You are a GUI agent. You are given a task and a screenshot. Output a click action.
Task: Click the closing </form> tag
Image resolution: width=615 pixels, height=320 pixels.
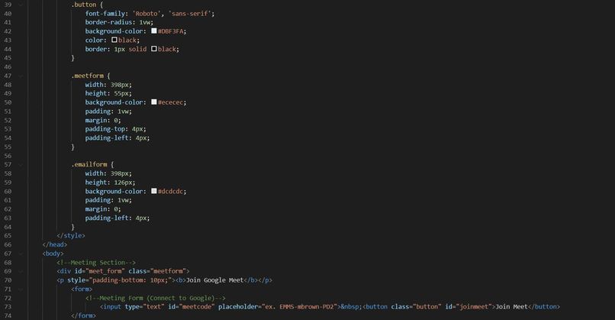83,315
